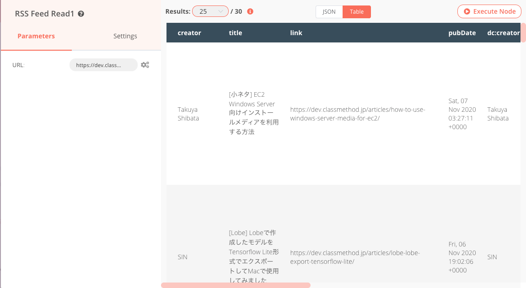Click SIN in the creator column
This screenshot has width=526, height=288.
click(182, 257)
